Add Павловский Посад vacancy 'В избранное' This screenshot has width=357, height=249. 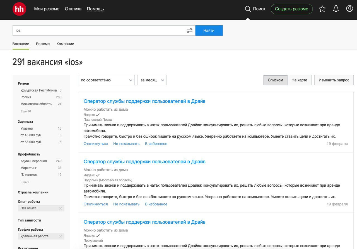pos(156,144)
